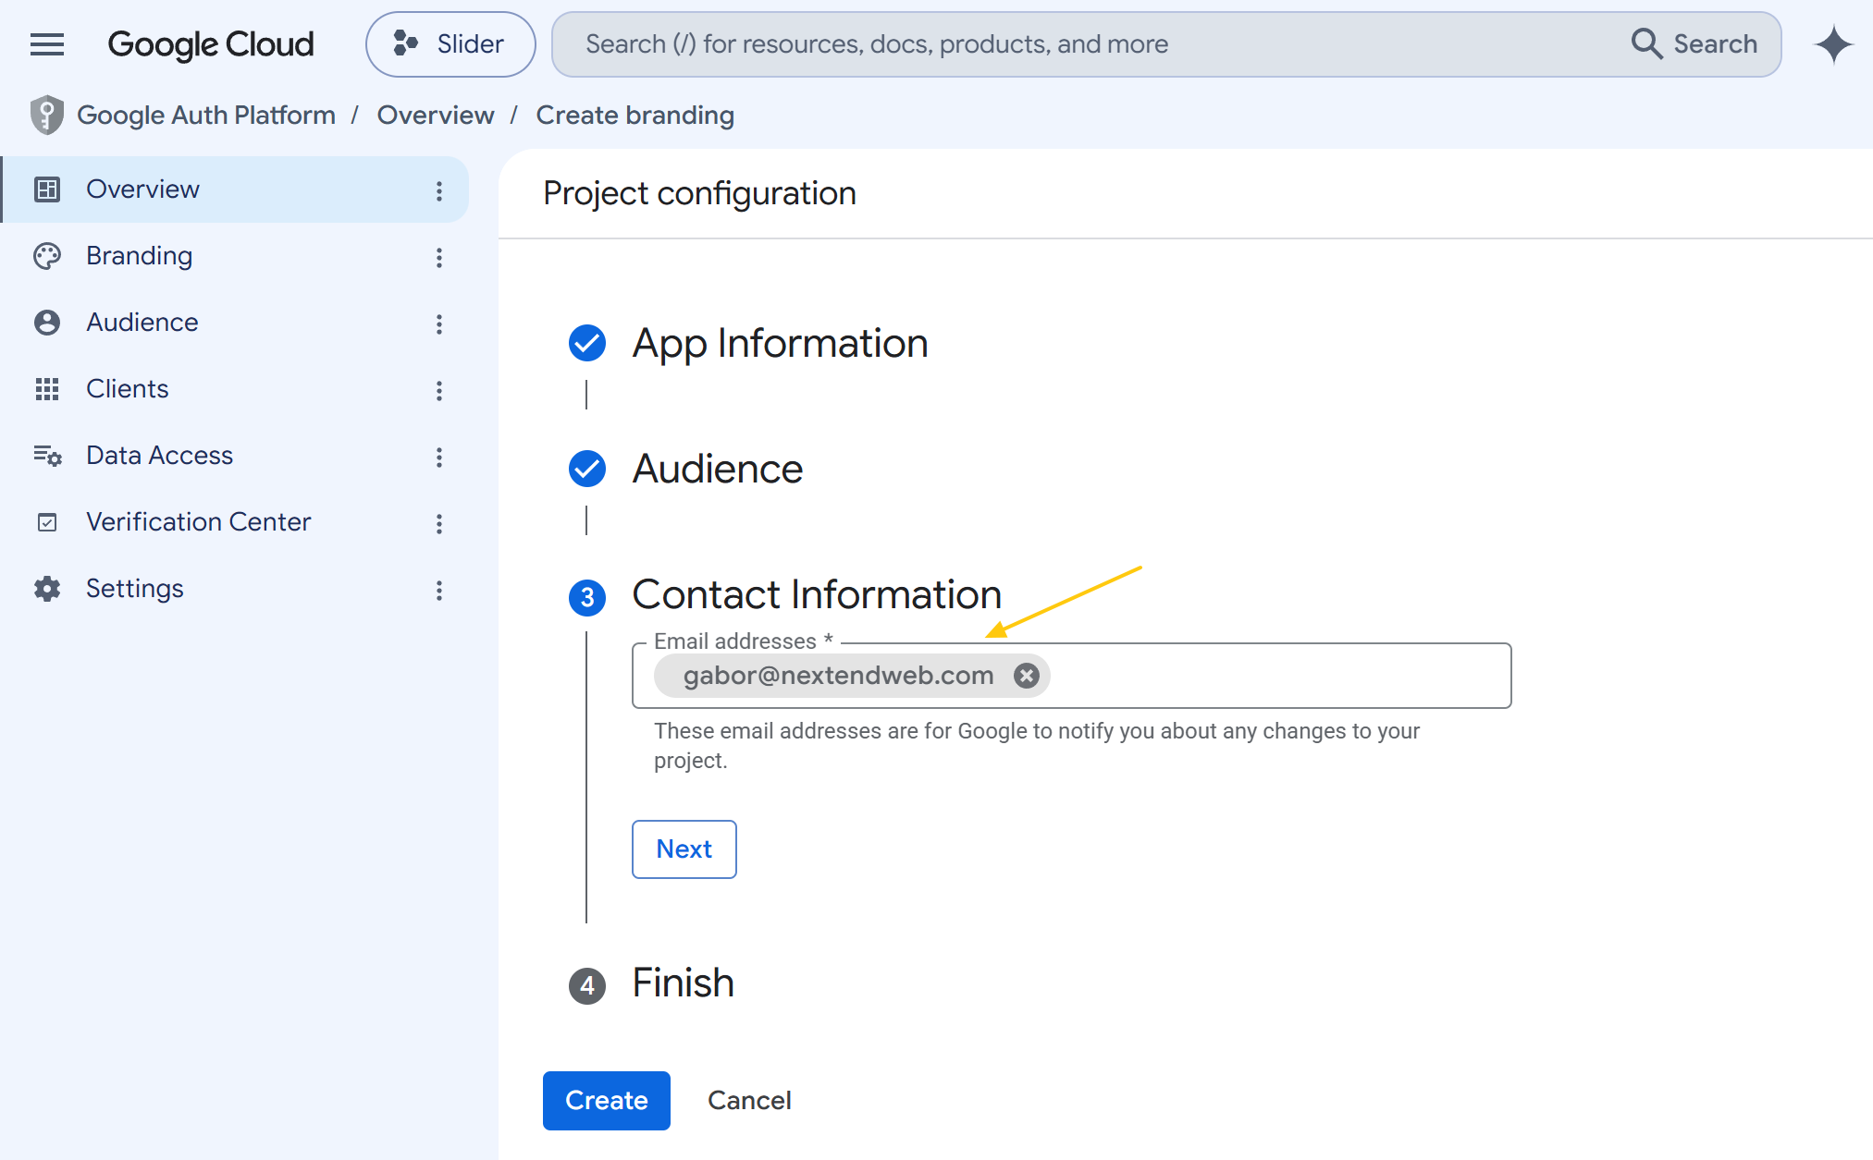Click the step 3 number badge
The width and height of the screenshot is (1873, 1160).
(587, 598)
